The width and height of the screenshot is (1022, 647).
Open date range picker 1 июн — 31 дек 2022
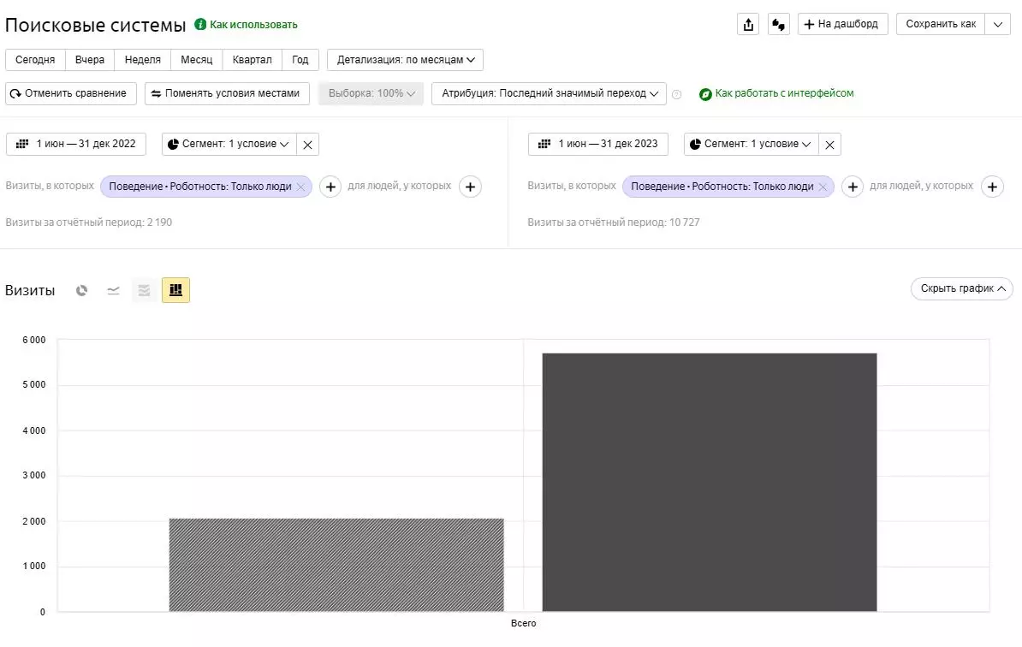(76, 144)
